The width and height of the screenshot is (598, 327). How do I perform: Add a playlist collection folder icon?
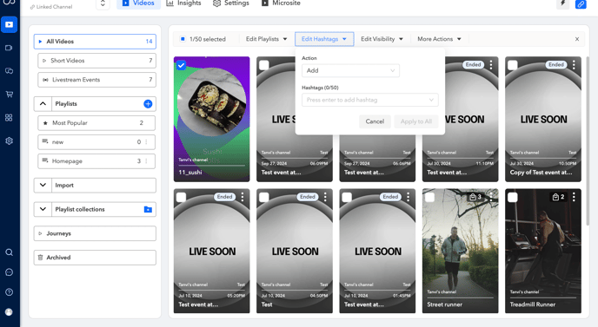[x=148, y=209]
